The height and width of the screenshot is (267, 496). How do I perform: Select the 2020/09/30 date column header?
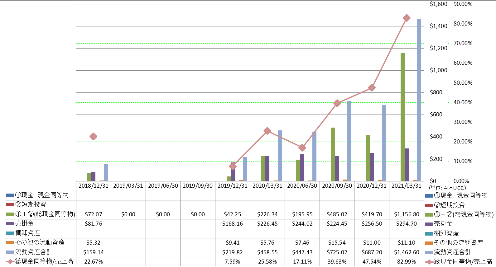click(337, 186)
